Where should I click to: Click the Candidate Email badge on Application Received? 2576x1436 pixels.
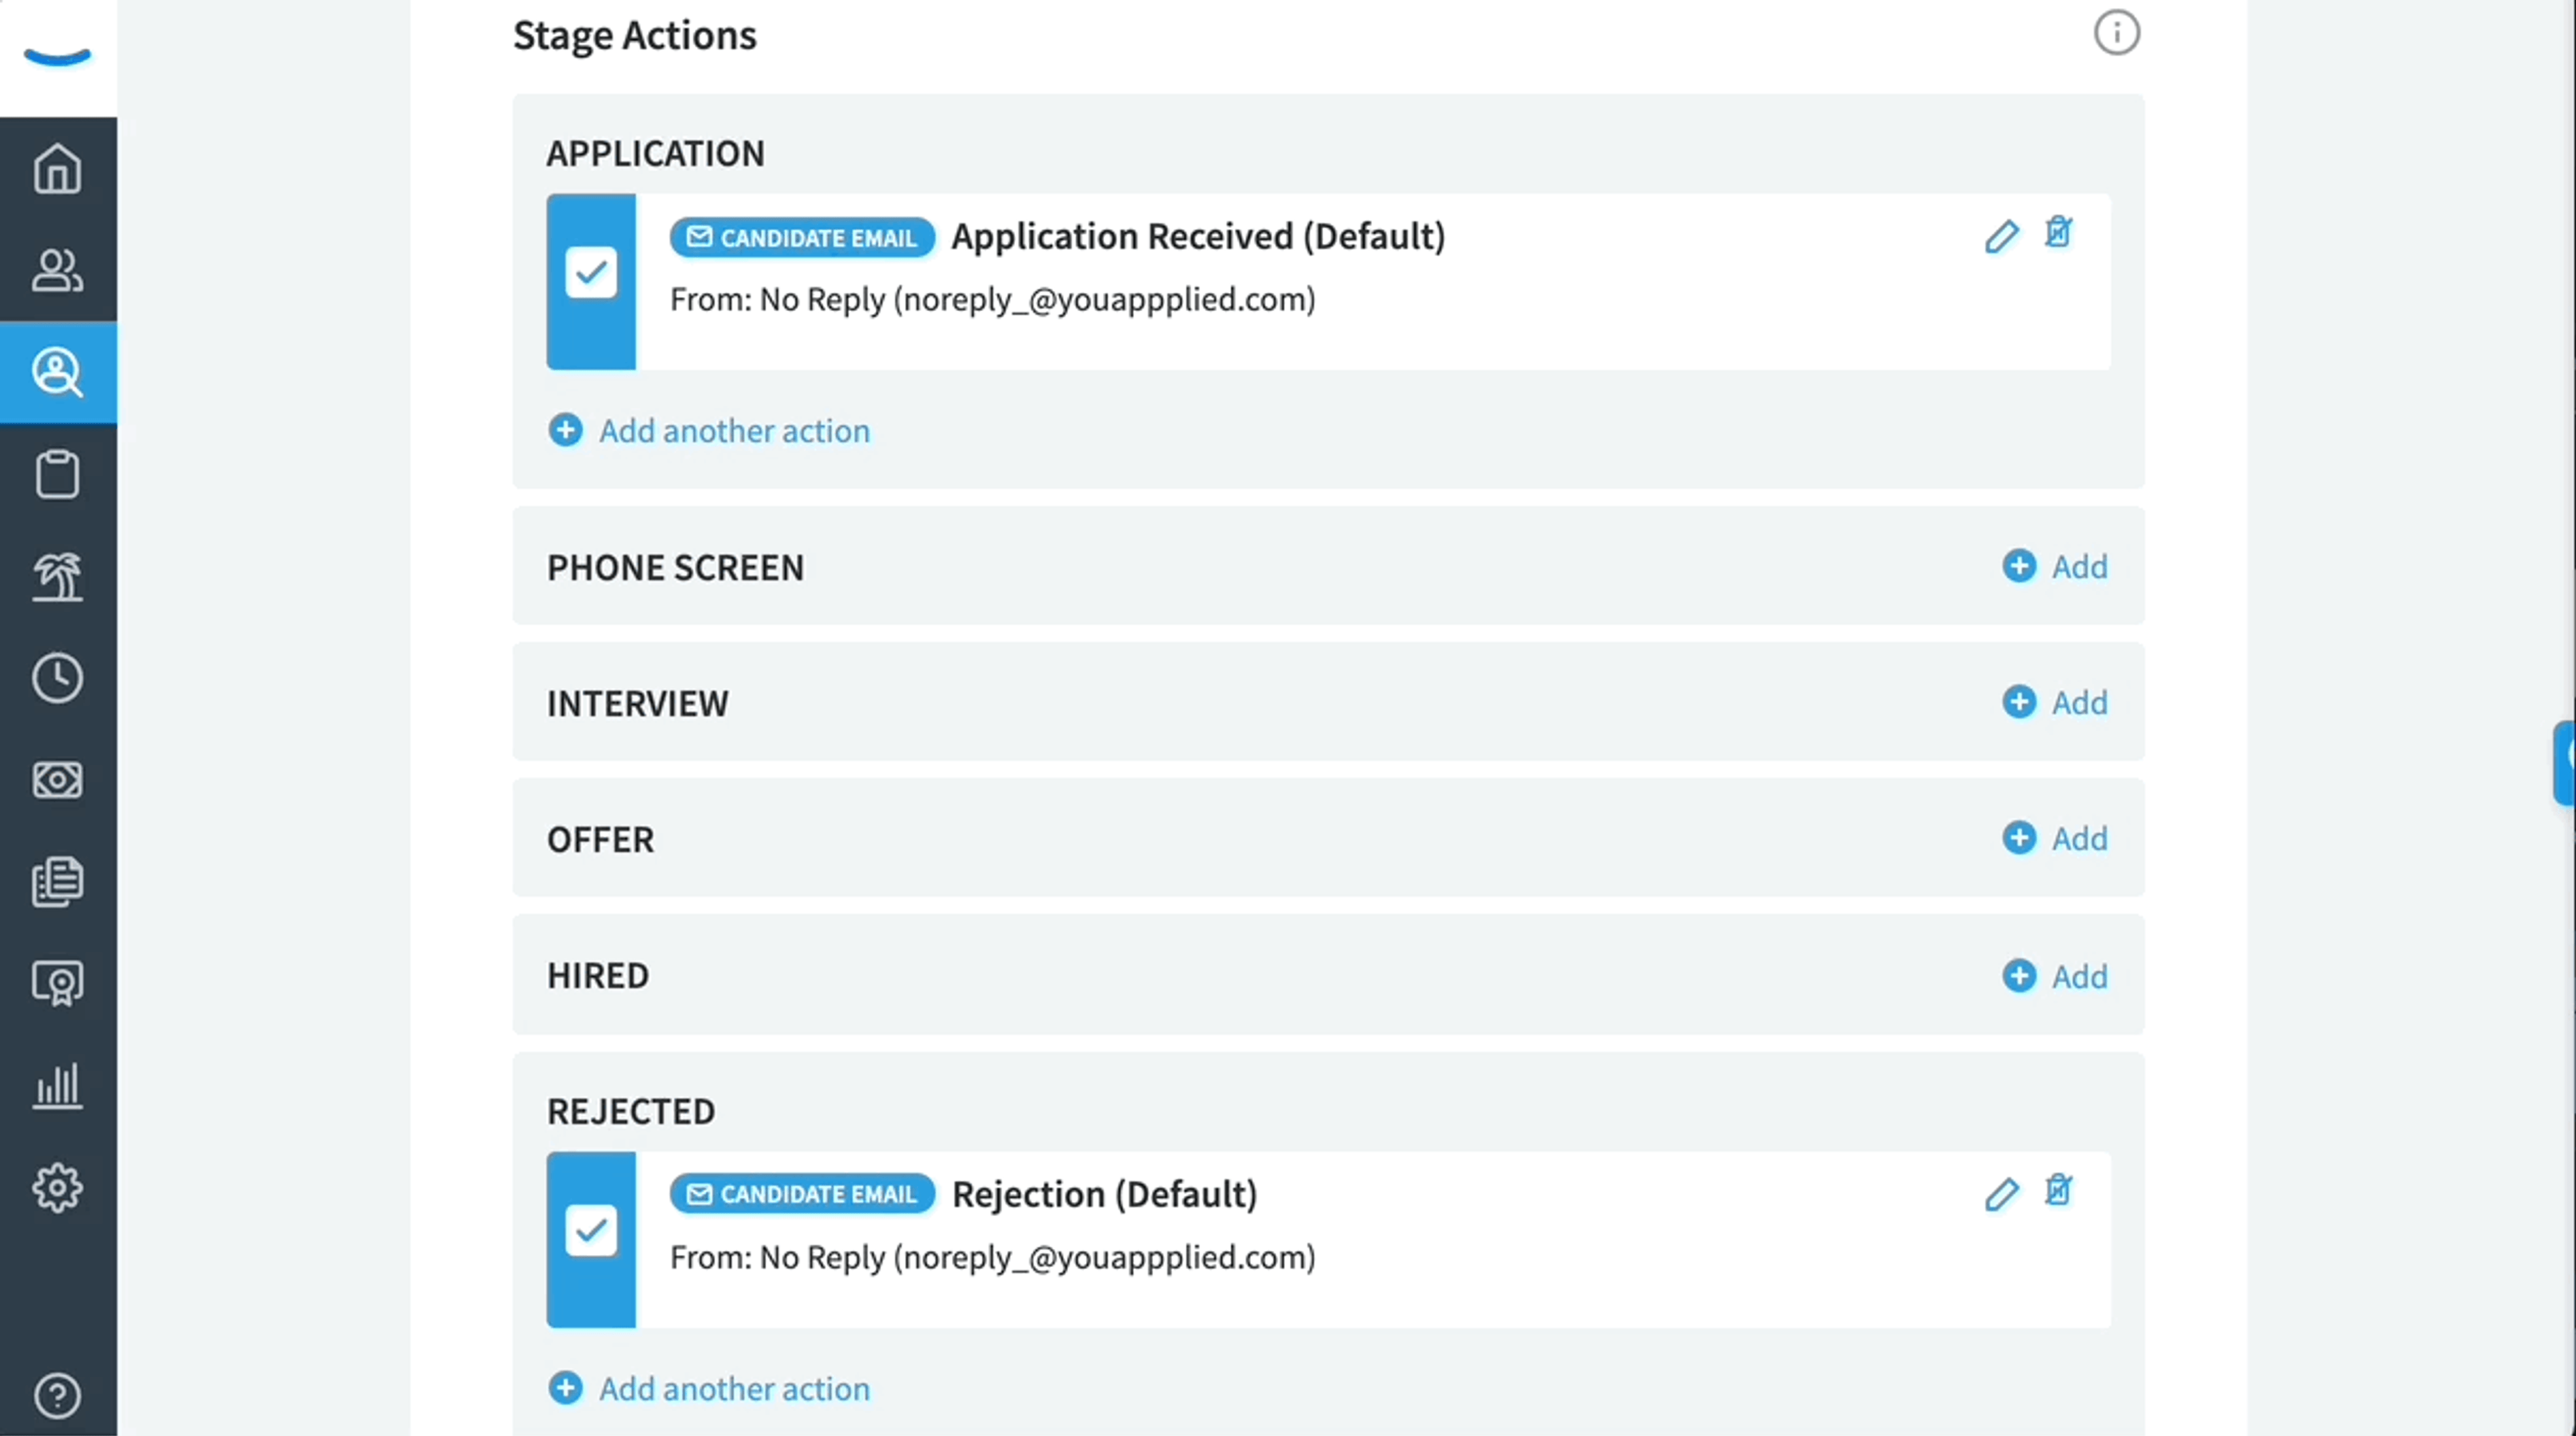click(802, 237)
